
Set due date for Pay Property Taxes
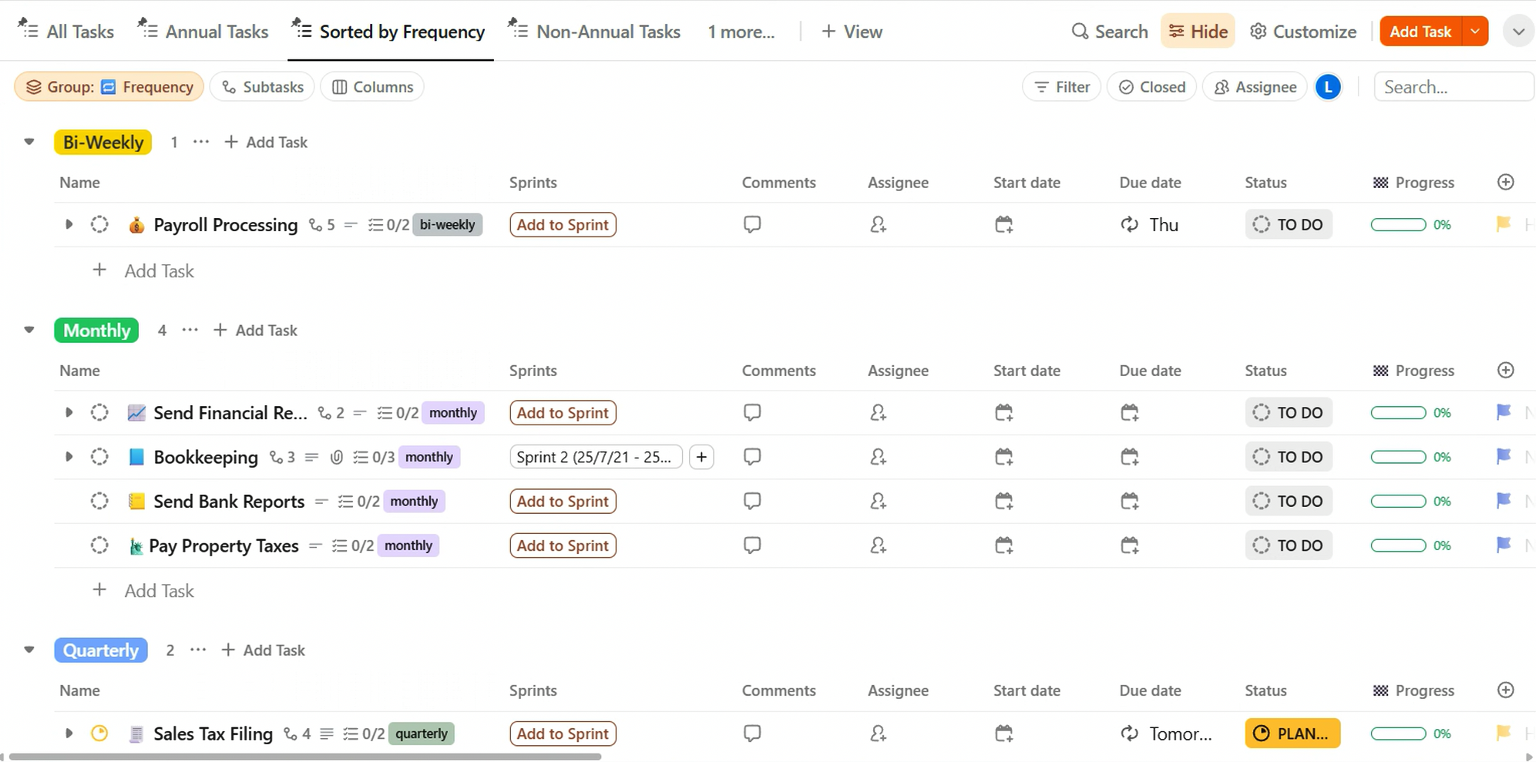[x=1129, y=545]
